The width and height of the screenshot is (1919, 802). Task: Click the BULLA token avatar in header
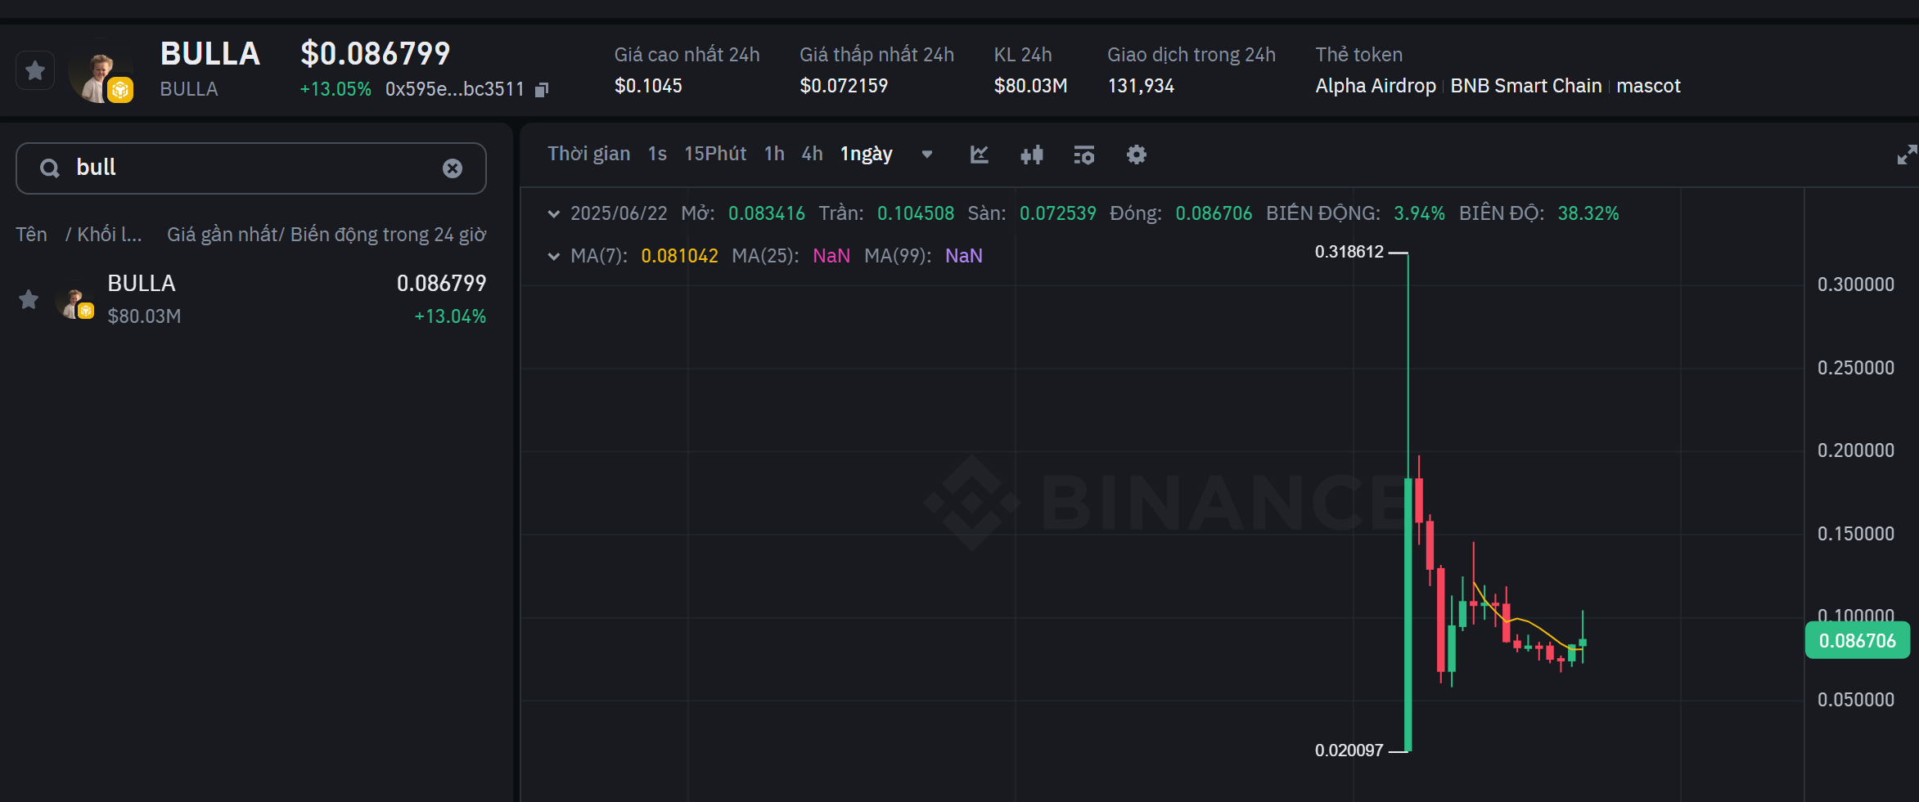(x=100, y=72)
